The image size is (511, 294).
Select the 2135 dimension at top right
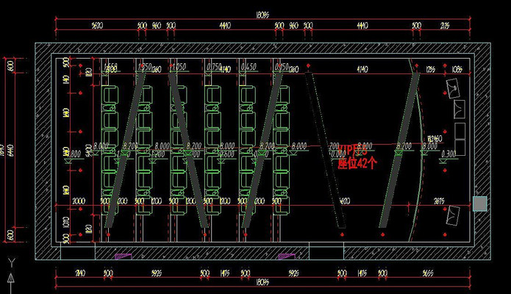coord(443,26)
